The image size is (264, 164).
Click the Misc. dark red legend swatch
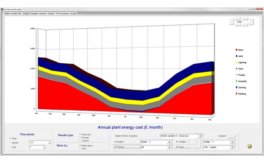pyautogui.click(x=236, y=50)
